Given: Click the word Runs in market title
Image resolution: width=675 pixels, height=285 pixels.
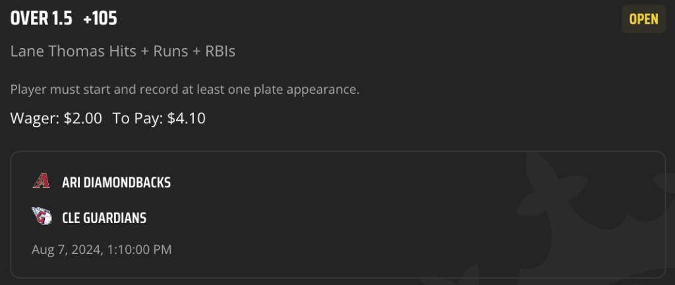Looking at the screenshot, I should [171, 51].
